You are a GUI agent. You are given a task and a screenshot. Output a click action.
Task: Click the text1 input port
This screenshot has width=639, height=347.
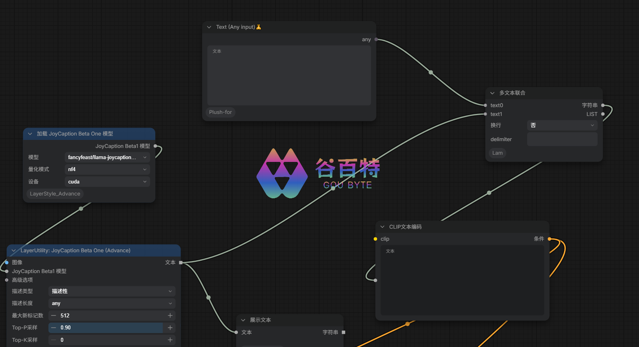[486, 114]
